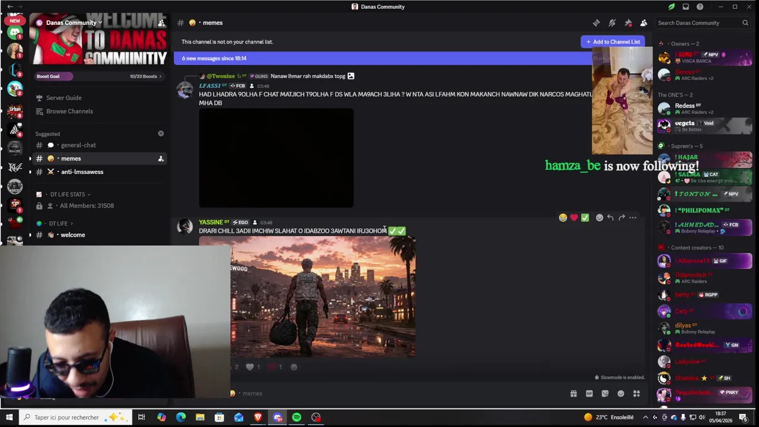Open the black video attachment by LFASSI

click(x=276, y=158)
